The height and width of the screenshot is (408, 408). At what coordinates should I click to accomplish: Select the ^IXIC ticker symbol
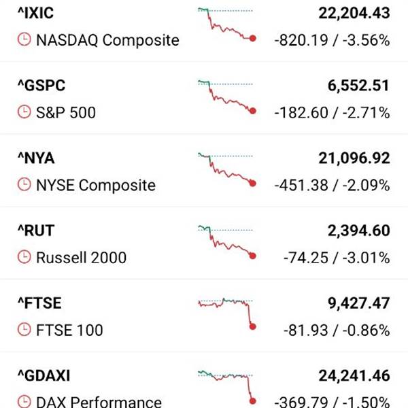[x=35, y=13]
